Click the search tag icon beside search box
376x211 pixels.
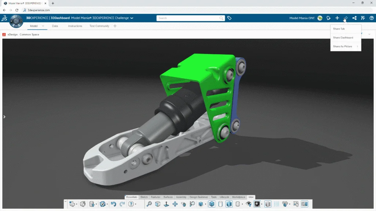tap(229, 18)
